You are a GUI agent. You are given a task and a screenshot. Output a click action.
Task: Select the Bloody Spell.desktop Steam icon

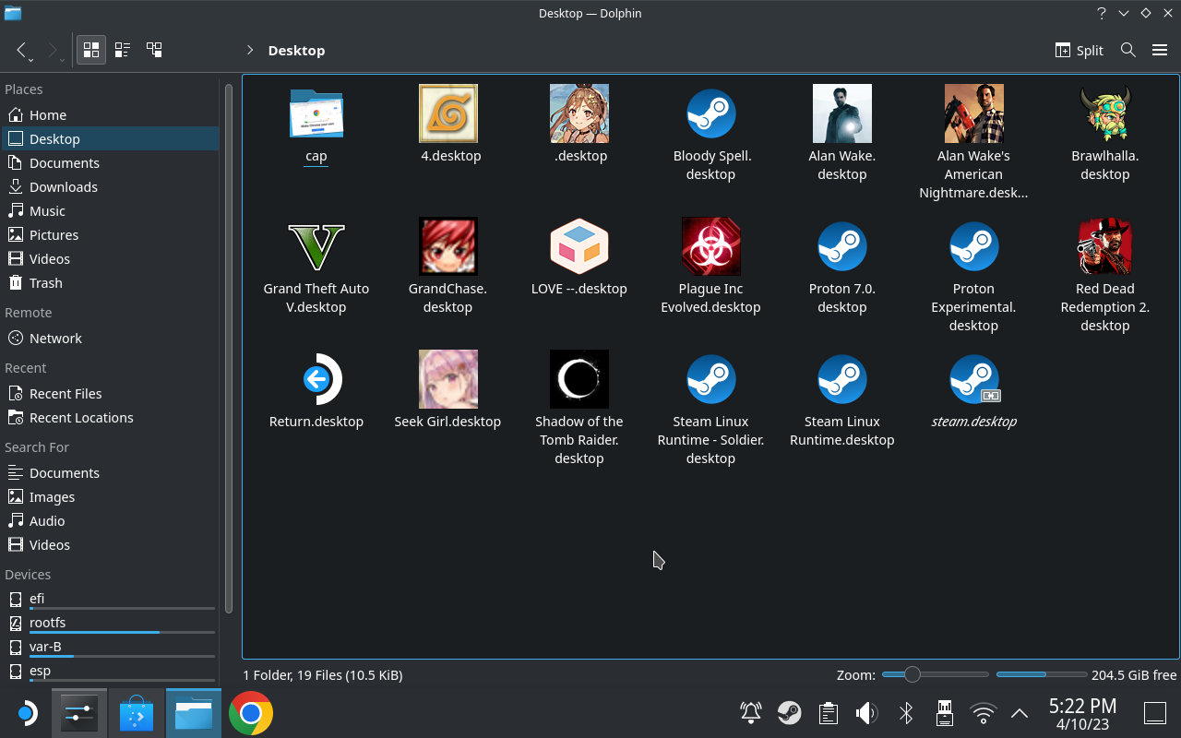coord(710,113)
